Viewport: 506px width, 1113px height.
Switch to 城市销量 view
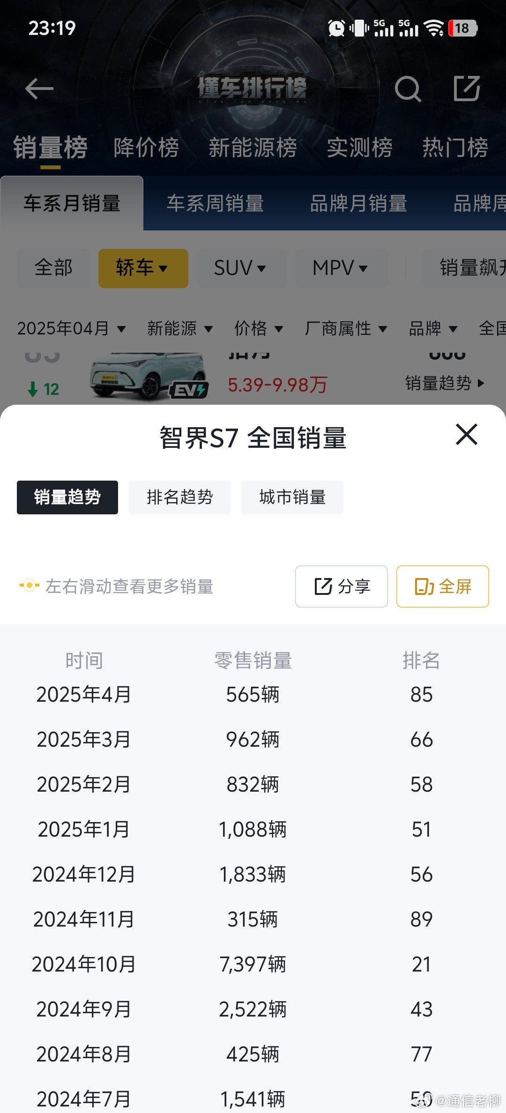pyautogui.click(x=292, y=497)
